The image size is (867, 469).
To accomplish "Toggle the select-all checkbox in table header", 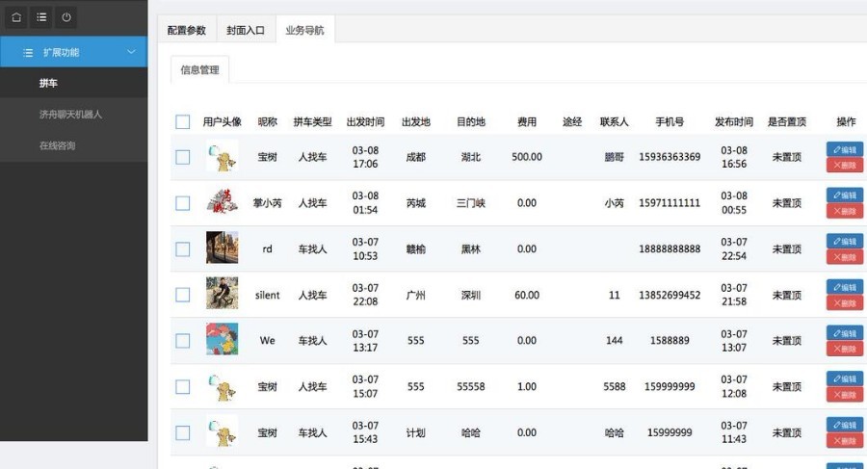I will point(182,121).
